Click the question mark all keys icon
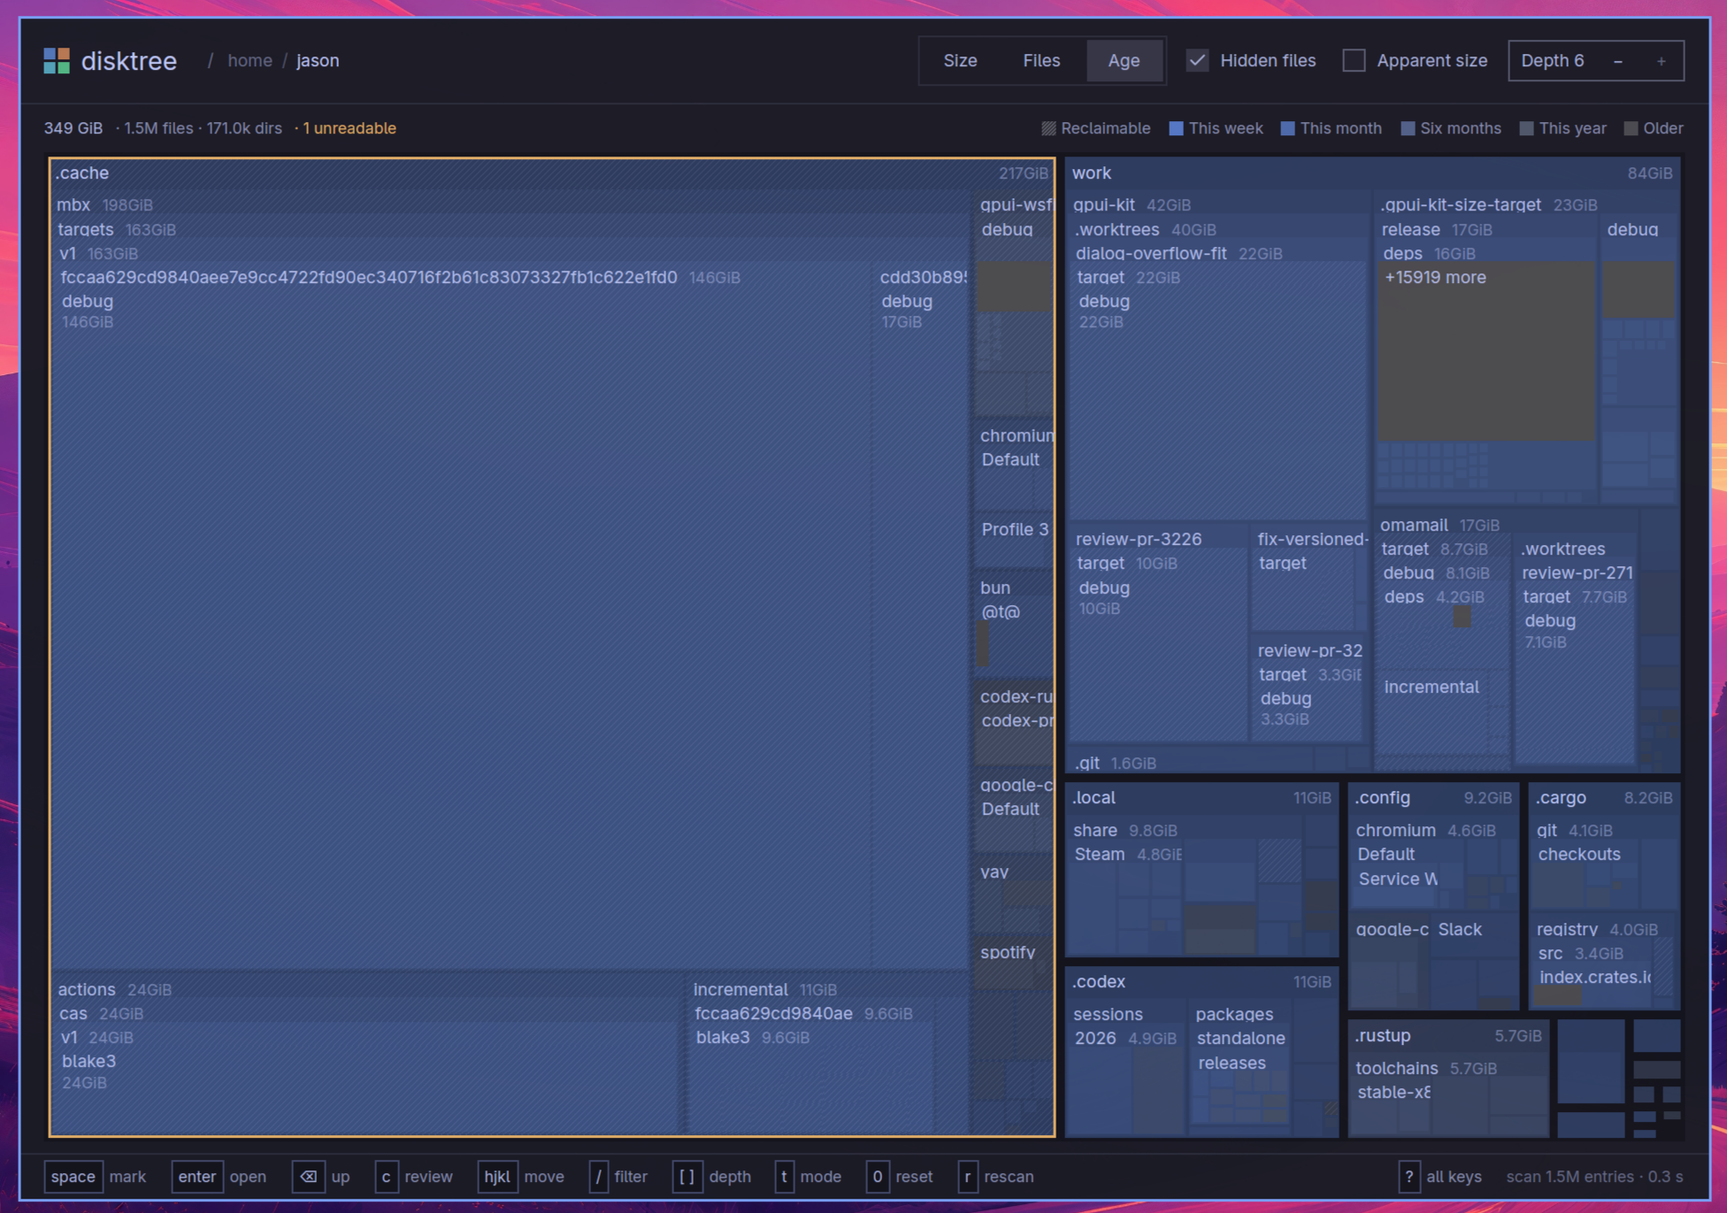The width and height of the screenshot is (1727, 1213). coord(1408,1177)
